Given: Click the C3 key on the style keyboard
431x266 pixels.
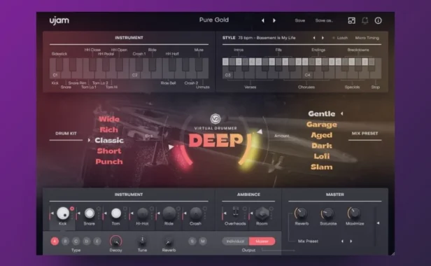Looking at the screenshot, I should (228, 75).
